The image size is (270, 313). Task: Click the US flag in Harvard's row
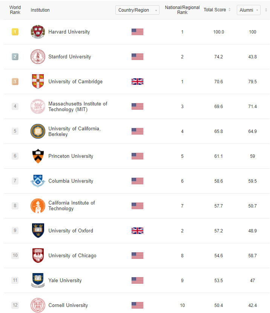(x=137, y=32)
